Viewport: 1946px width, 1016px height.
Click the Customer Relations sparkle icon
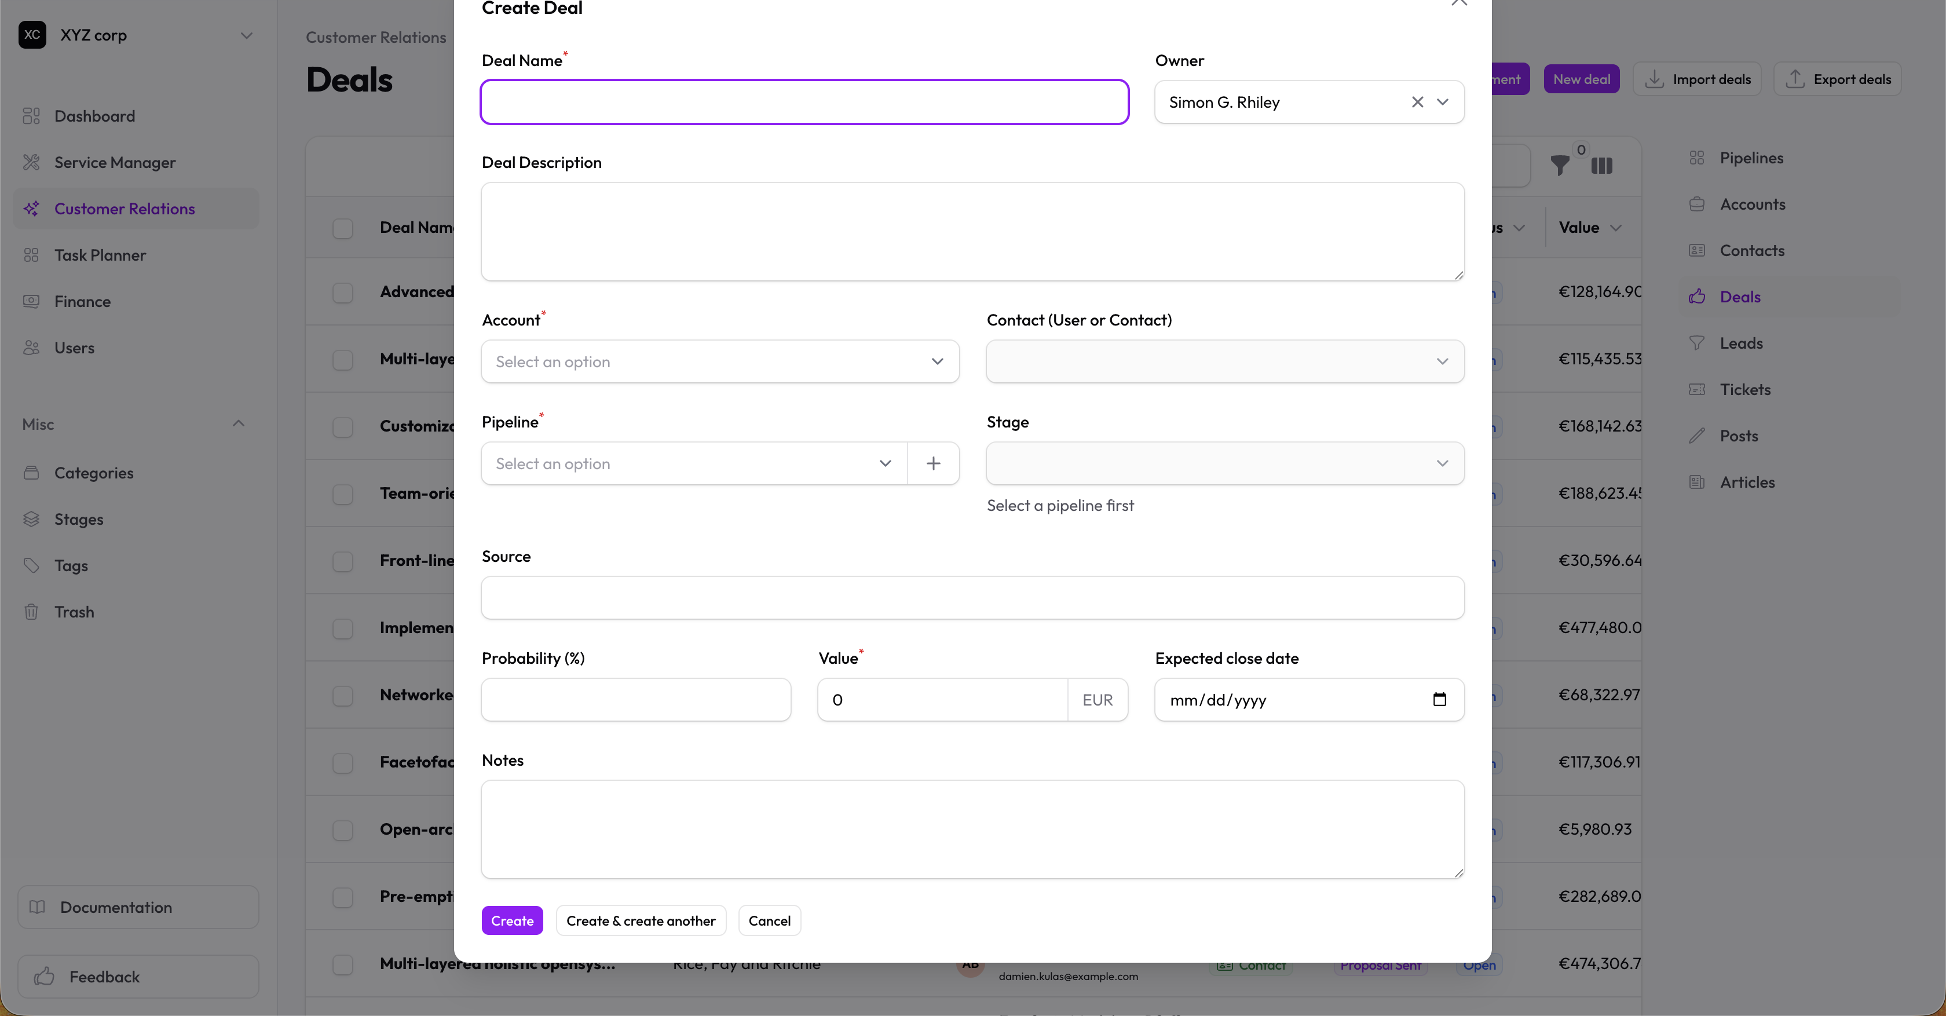pyautogui.click(x=31, y=209)
